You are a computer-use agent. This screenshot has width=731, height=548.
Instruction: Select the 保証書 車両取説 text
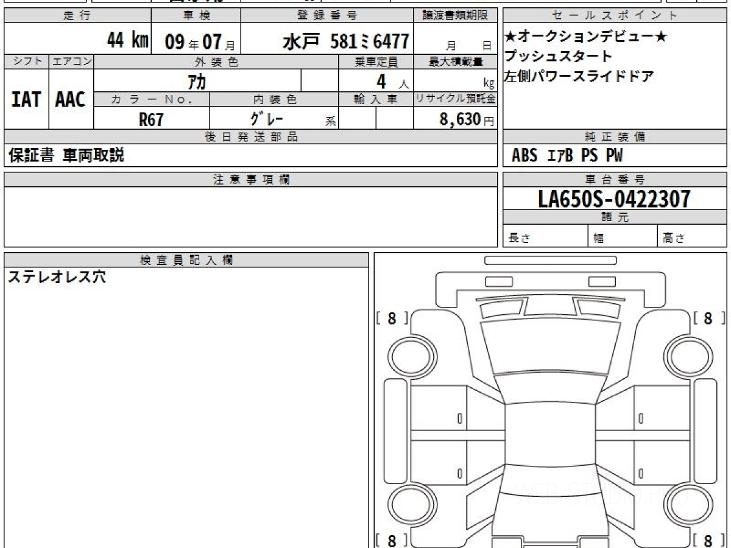click(66, 156)
